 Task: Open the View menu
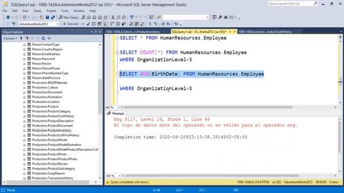(25, 11)
